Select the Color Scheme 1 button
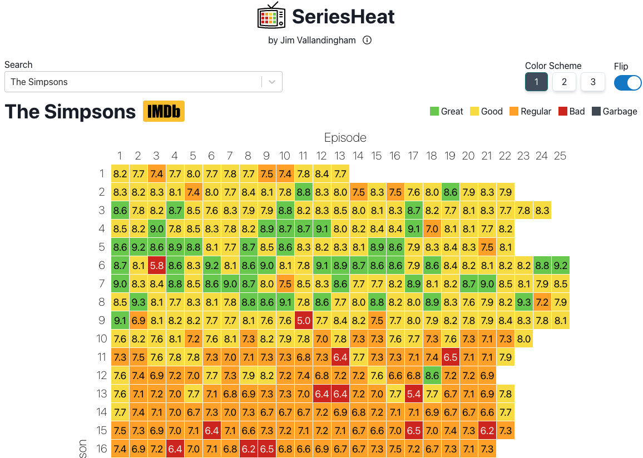The image size is (643, 458). click(536, 82)
